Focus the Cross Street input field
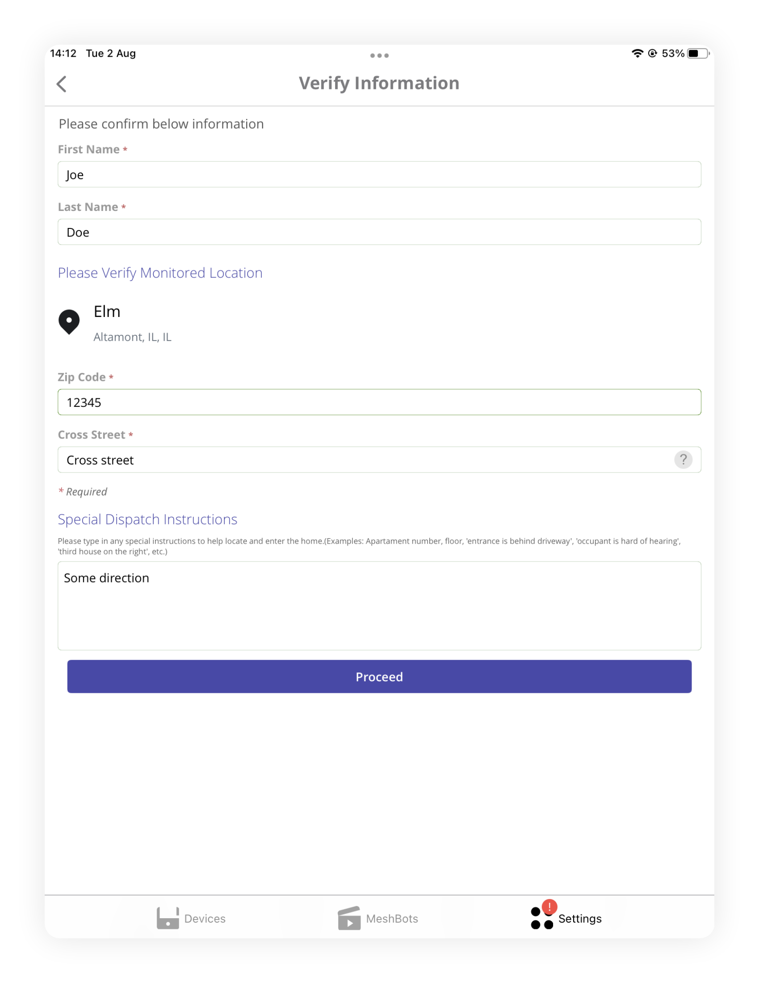 click(379, 460)
